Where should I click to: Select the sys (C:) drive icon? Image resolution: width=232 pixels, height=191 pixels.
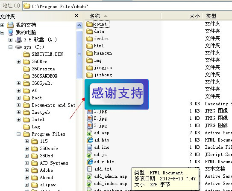point(18,47)
